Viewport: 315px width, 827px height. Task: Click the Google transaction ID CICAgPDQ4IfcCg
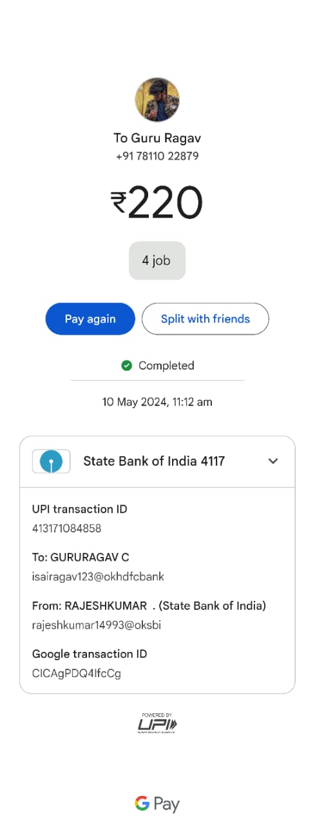(77, 673)
